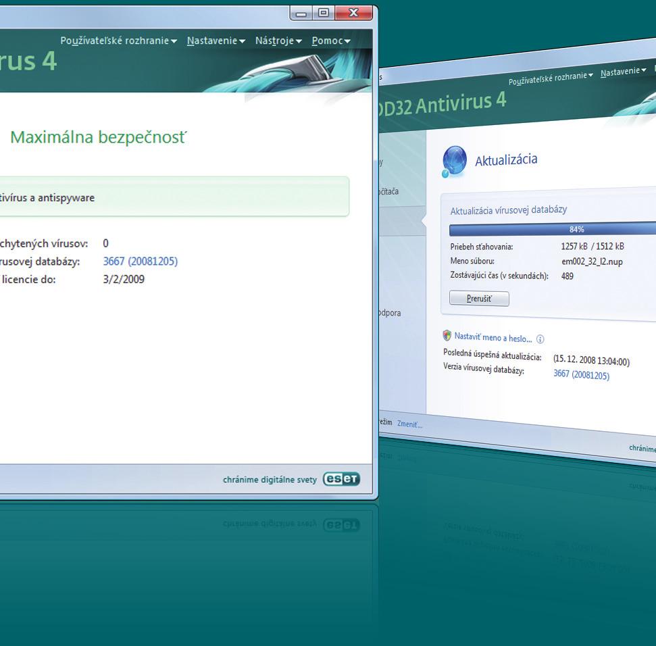Maximize the front ESET window
The height and width of the screenshot is (646, 656).
324,13
